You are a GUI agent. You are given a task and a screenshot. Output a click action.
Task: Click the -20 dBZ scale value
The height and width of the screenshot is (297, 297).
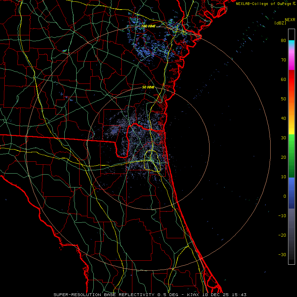tap(282, 235)
